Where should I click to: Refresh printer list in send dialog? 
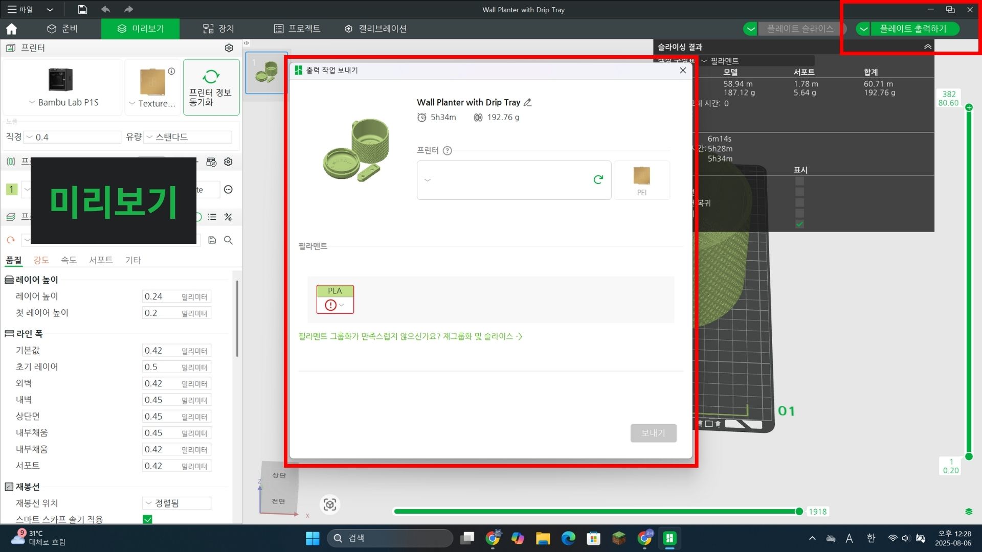pyautogui.click(x=598, y=179)
